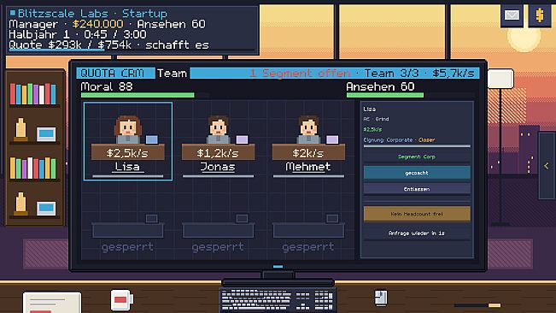The width and height of the screenshot is (556, 313).
Task: Click the 'Blitzscale Labs · Startup' title
Action: pyautogui.click(x=92, y=14)
